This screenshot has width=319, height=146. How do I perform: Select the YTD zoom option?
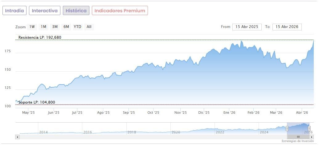click(77, 27)
